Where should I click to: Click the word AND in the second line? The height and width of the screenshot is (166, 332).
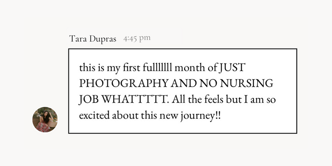(x=184, y=84)
